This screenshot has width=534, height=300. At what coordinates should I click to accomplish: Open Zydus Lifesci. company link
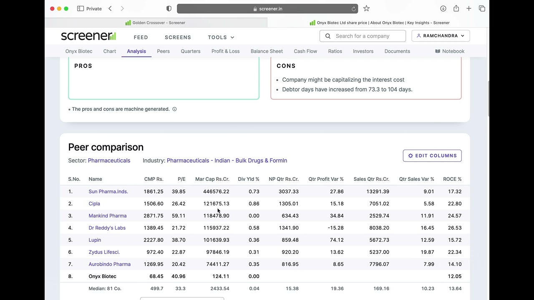coord(104,252)
